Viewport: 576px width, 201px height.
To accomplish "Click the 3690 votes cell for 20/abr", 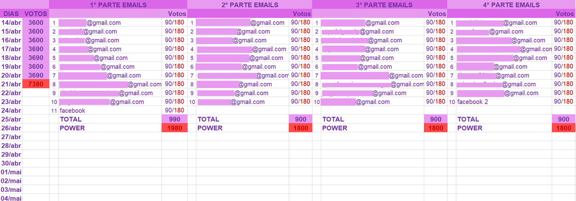I will 36,75.
